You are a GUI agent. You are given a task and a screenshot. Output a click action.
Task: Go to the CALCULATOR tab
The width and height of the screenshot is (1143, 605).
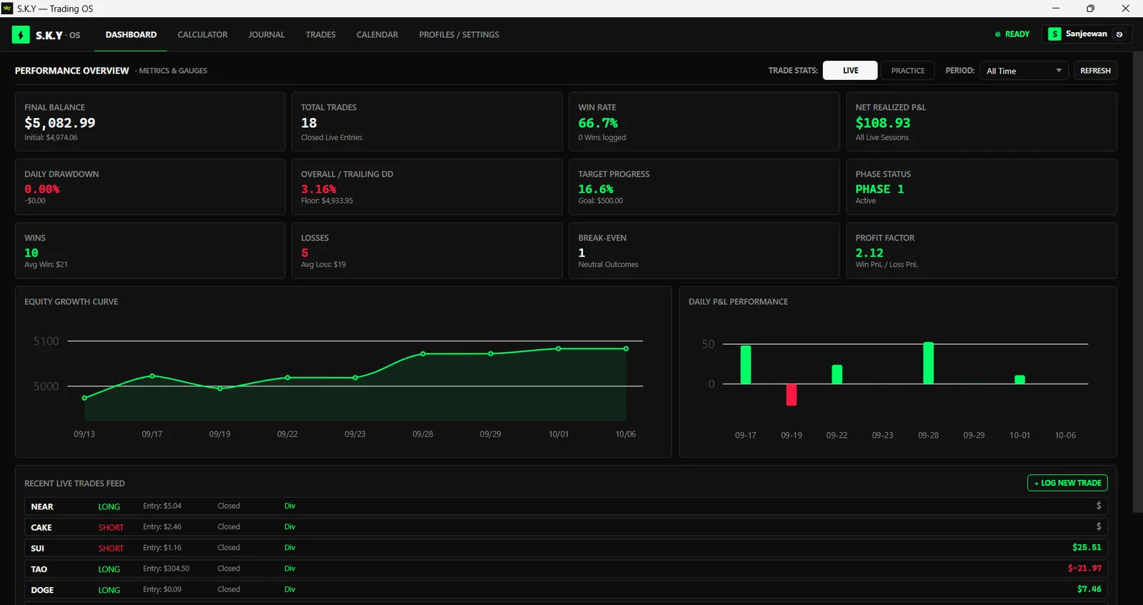(x=202, y=34)
